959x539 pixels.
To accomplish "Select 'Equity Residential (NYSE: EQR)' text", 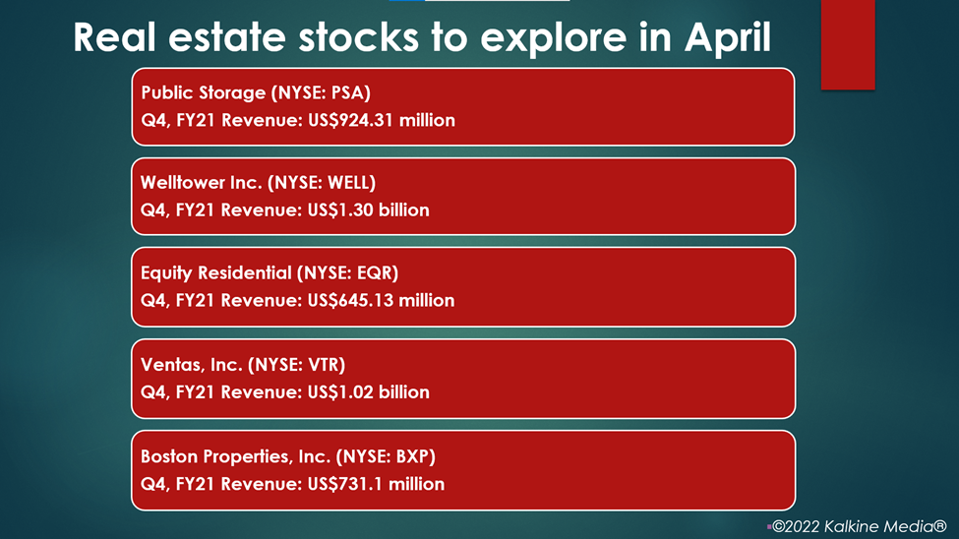I will tap(270, 272).
